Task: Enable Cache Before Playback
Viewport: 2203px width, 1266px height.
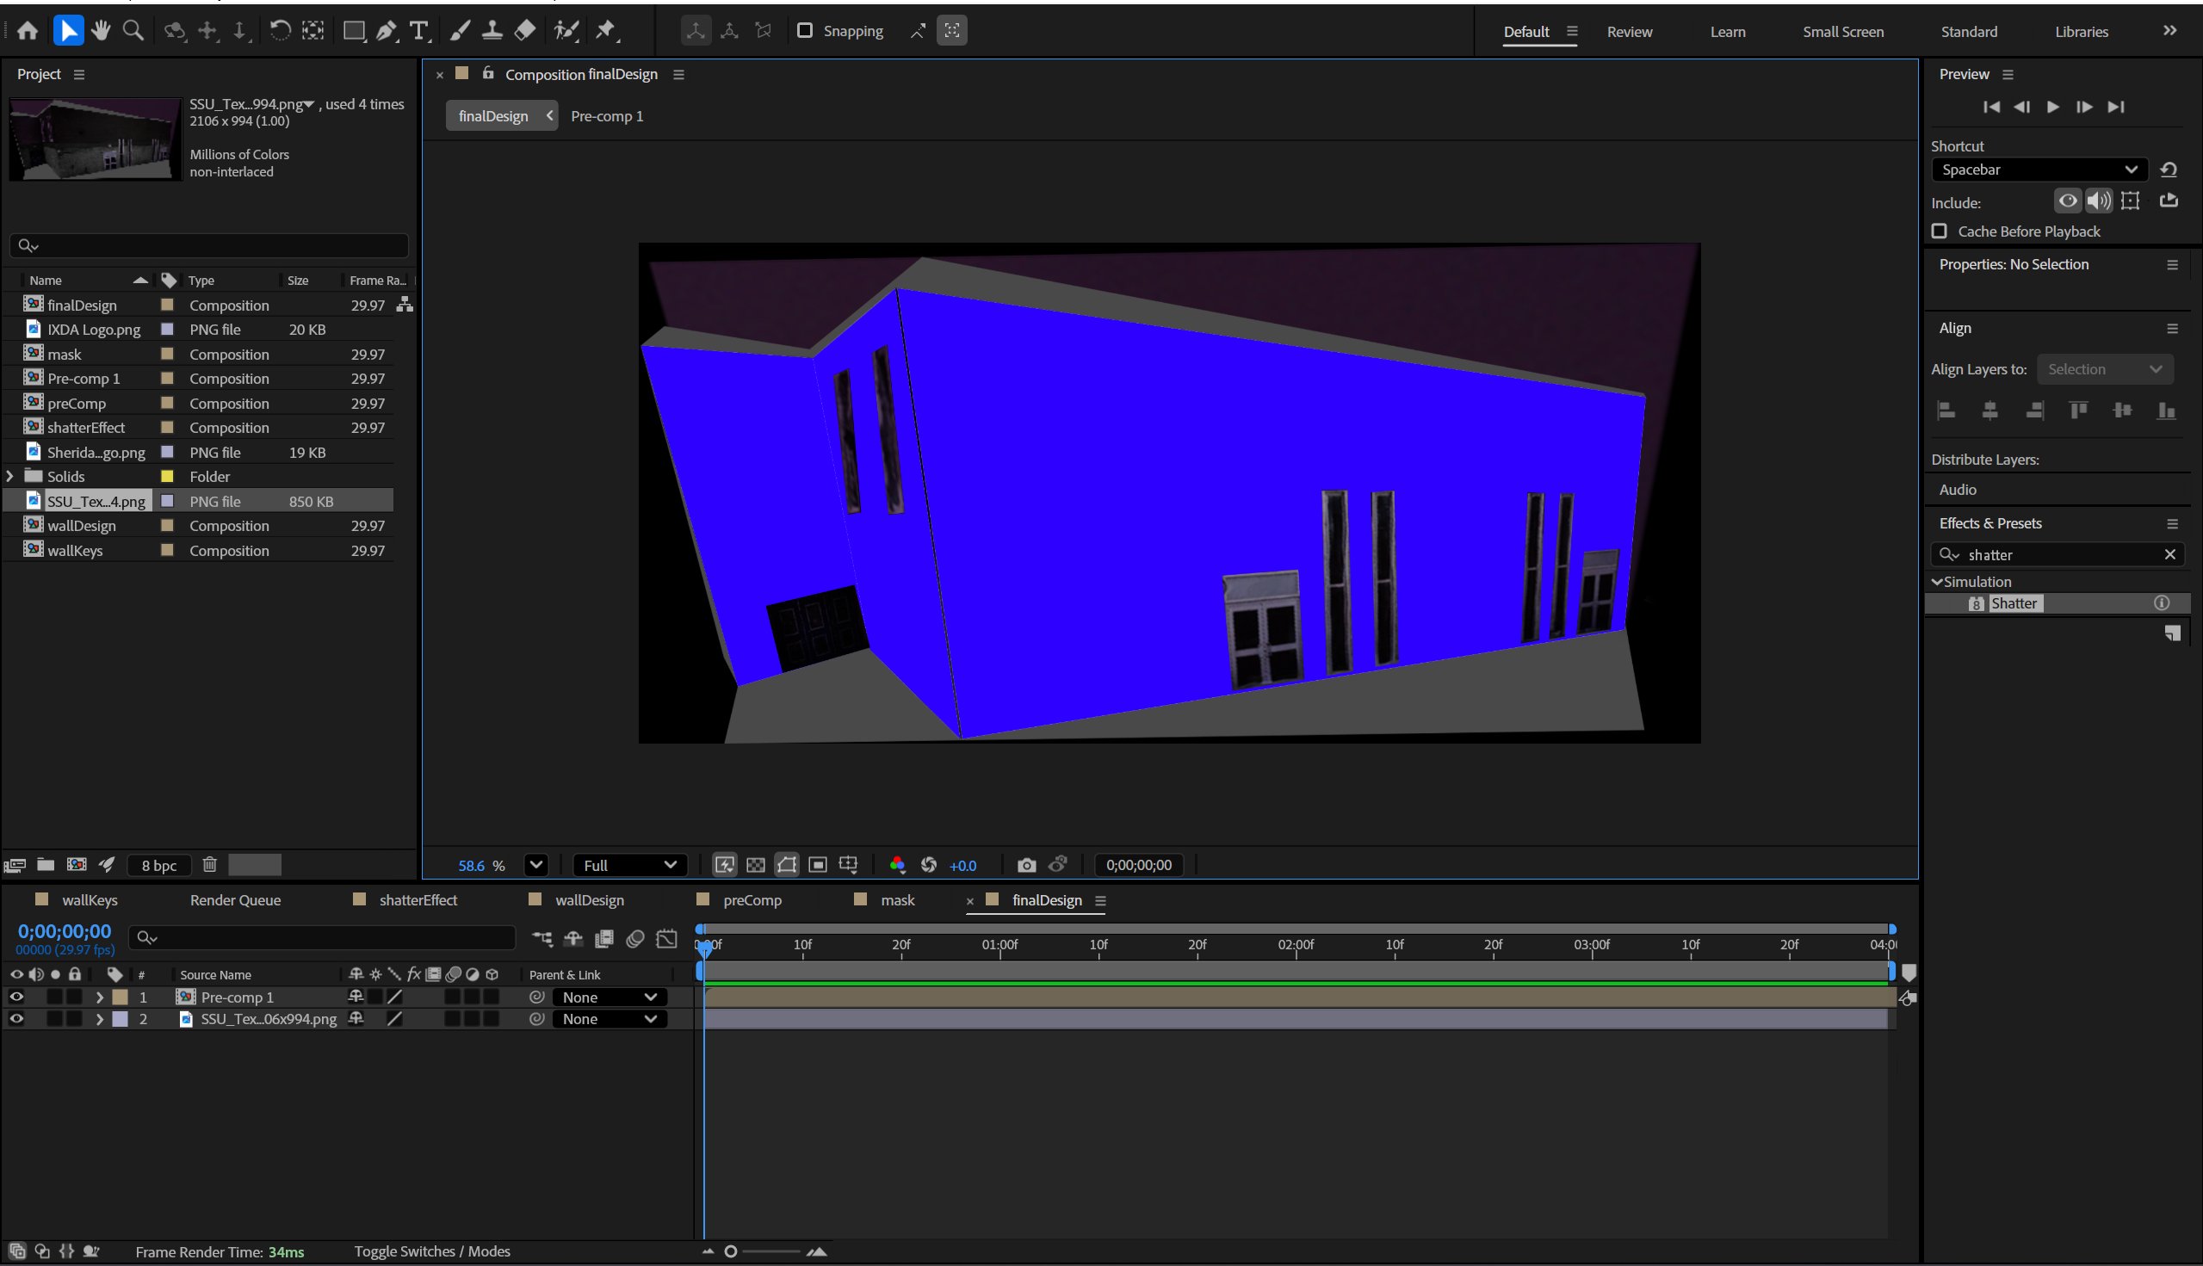Action: coord(1940,232)
